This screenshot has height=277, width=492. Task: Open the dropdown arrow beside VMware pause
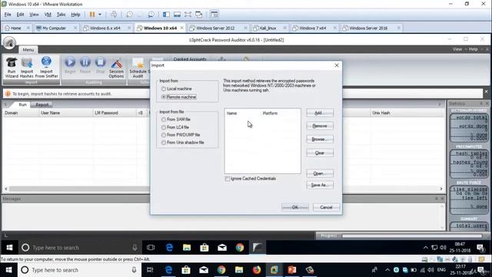[x=100, y=15]
